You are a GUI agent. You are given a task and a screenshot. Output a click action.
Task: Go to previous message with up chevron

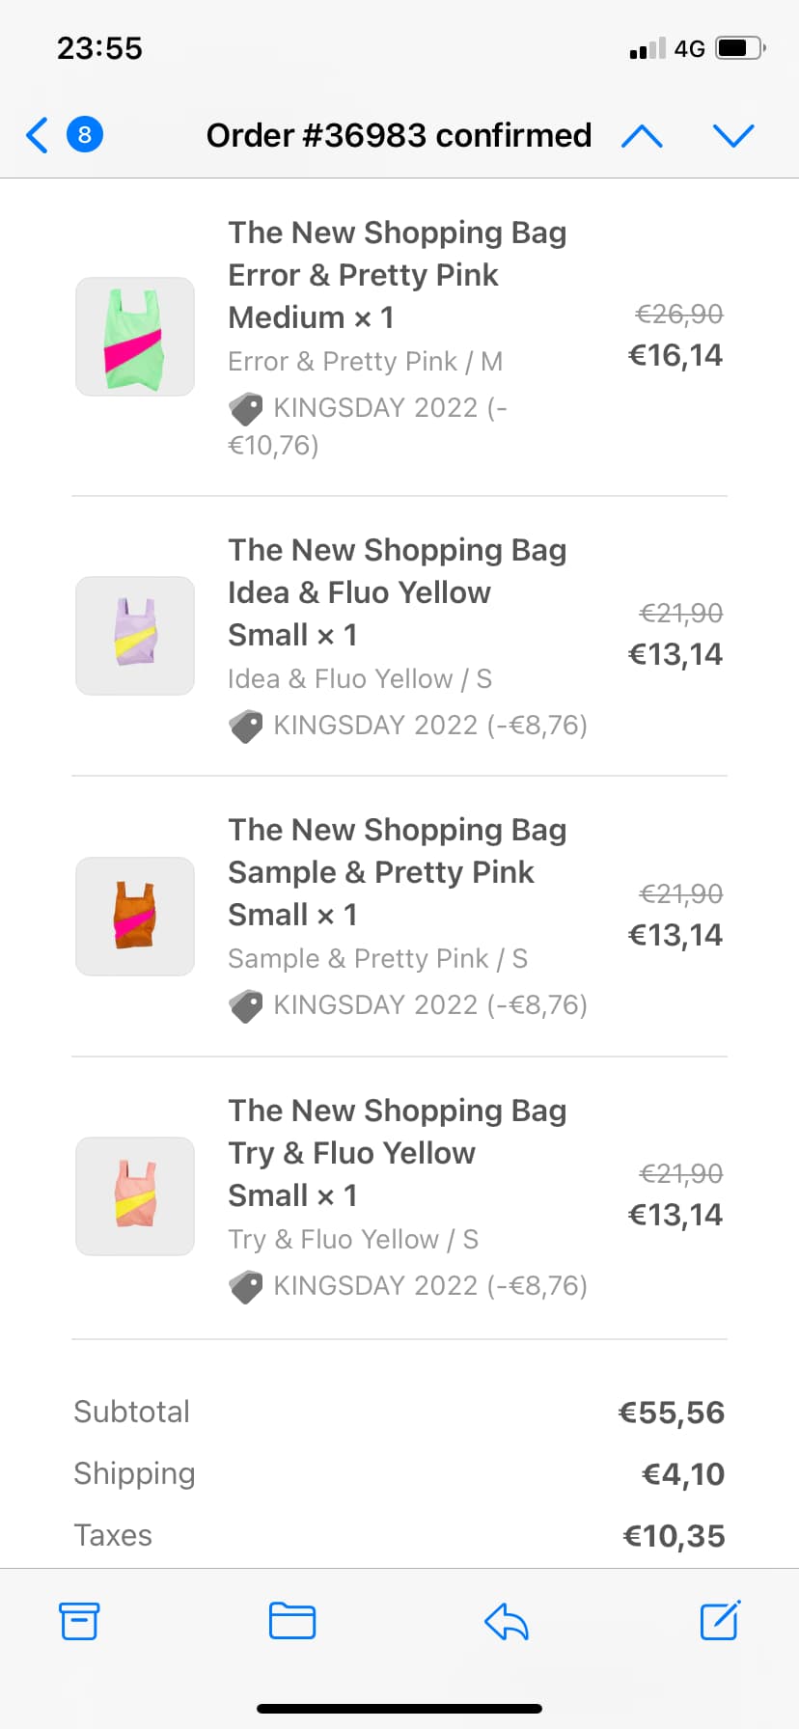(x=642, y=136)
